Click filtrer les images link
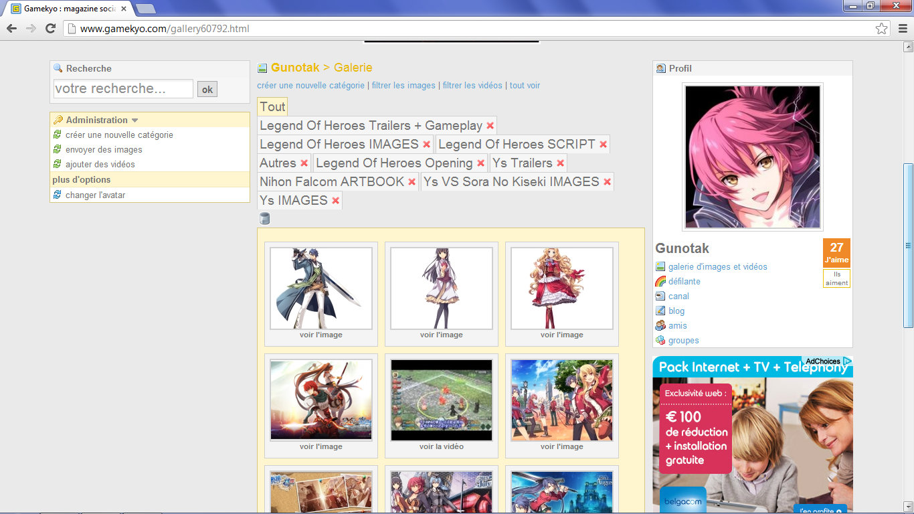 coord(403,86)
